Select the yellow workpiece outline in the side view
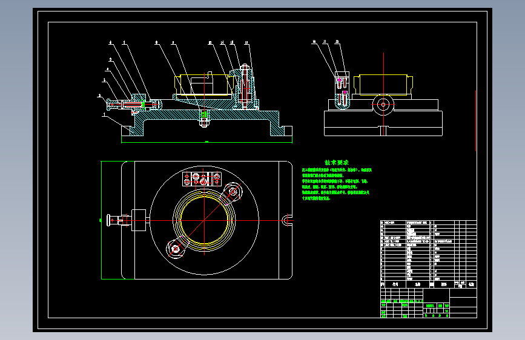This screenshot has height=340, width=525. pos(383,85)
